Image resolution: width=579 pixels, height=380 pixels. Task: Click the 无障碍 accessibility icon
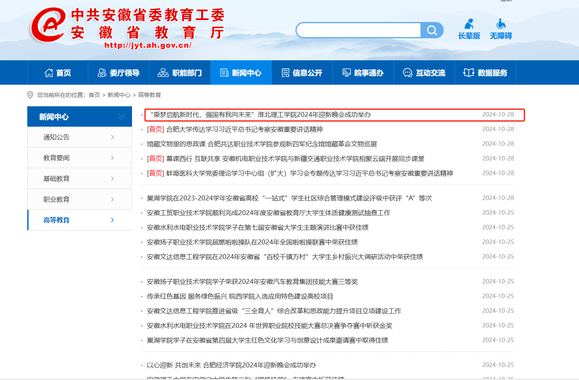click(501, 24)
